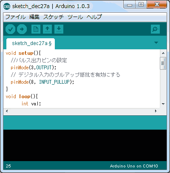170x173 pixels.
Task: Open a sketch using the up-arrow icon
Action: [47, 29]
